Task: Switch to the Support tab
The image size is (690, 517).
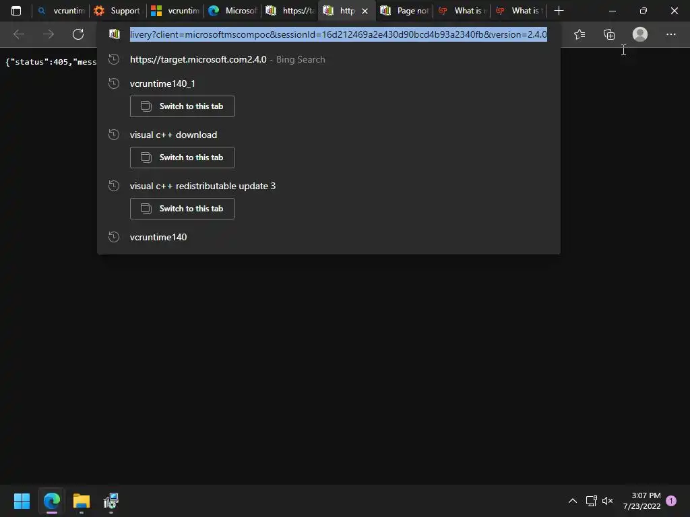Action: (117, 11)
